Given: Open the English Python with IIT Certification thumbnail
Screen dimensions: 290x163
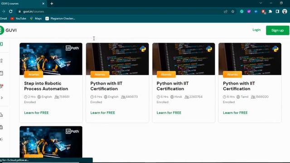Looking at the screenshot, I should click(x=117, y=59).
